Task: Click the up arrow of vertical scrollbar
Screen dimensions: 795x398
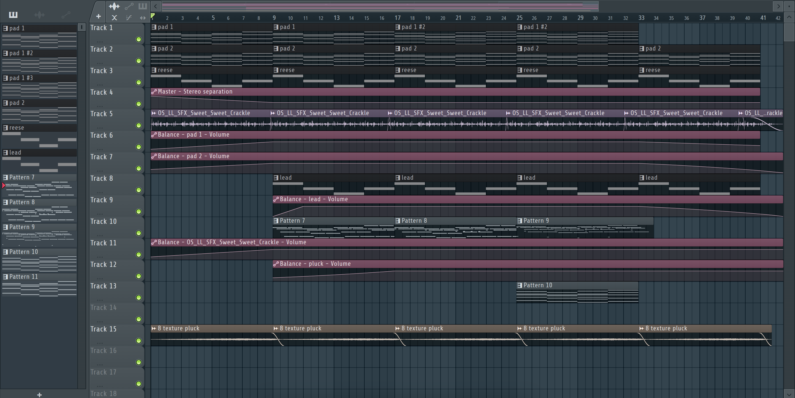Action: (789, 17)
